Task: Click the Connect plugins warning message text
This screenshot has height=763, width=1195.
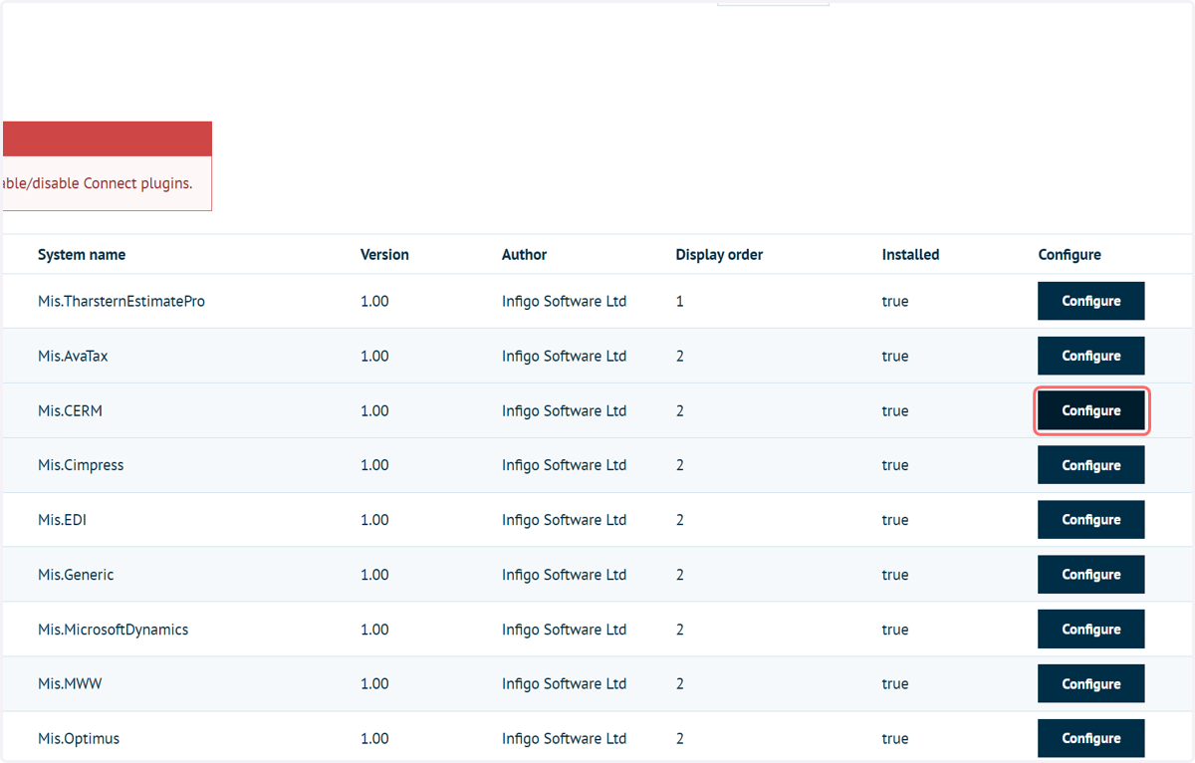Action: [98, 183]
